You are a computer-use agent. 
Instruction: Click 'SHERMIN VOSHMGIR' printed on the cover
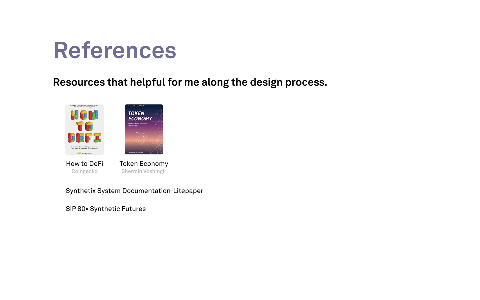pos(135,152)
